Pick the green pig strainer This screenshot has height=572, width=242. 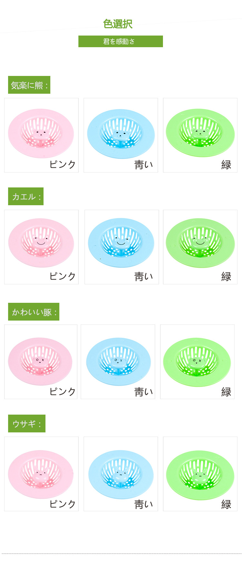[197, 361]
